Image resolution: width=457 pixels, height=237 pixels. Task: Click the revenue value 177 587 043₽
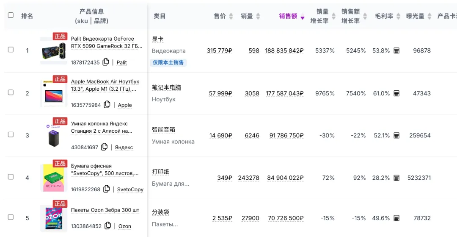point(285,93)
